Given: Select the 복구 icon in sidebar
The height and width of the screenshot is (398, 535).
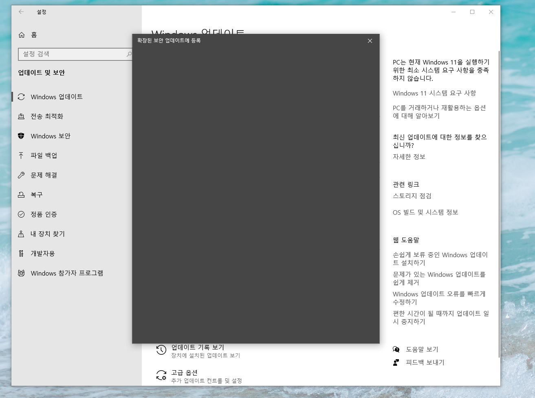Looking at the screenshot, I should (x=21, y=195).
